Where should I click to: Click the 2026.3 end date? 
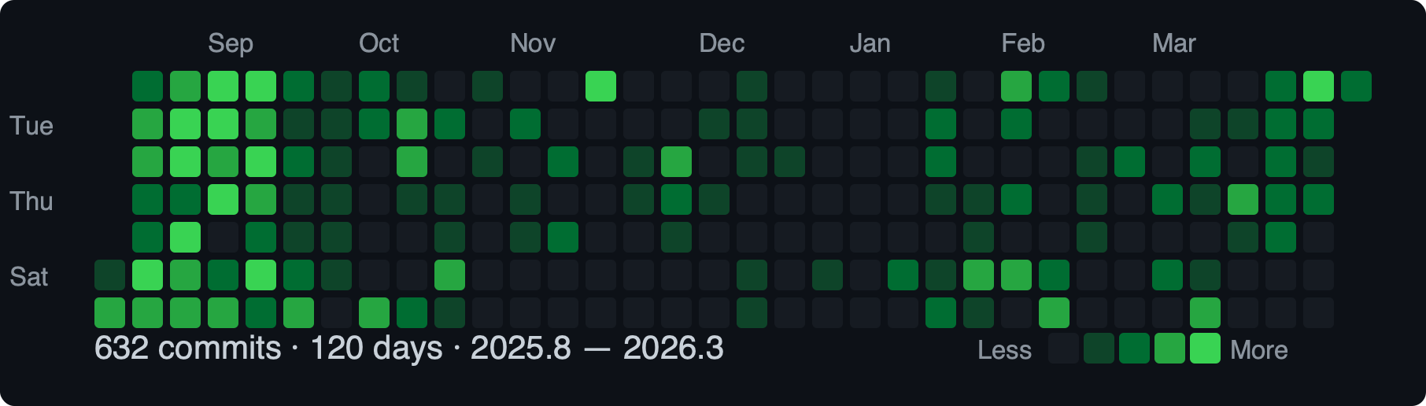click(x=673, y=348)
